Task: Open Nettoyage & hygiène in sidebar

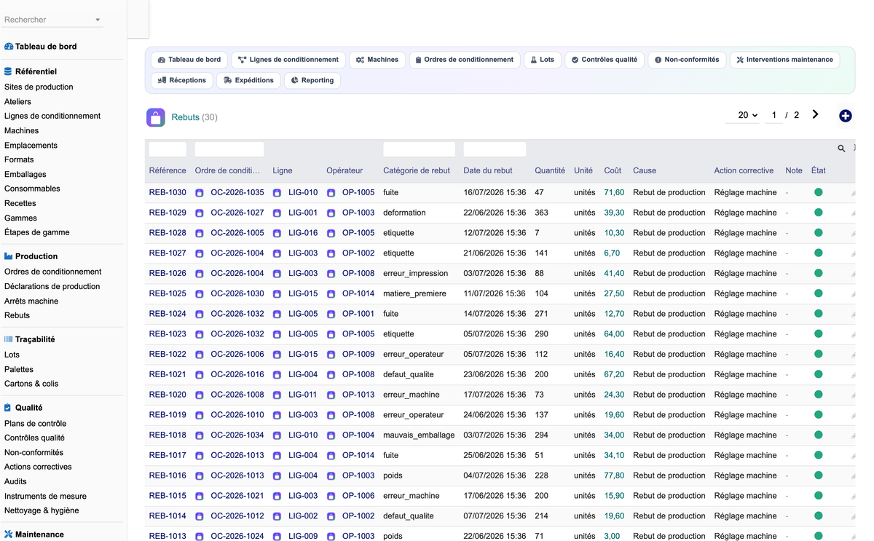Action: point(42,510)
